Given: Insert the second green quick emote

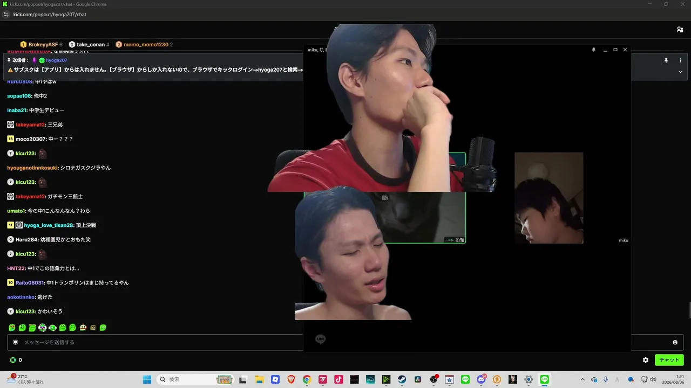Looking at the screenshot, I should [x=22, y=328].
